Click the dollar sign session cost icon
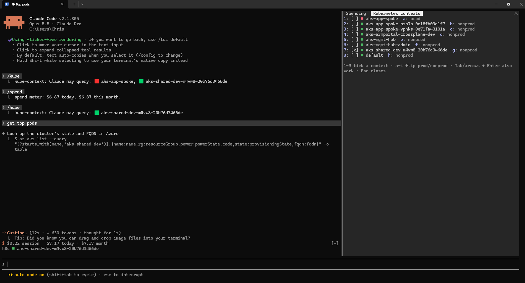The height and width of the screenshot is (283, 525). (4, 243)
